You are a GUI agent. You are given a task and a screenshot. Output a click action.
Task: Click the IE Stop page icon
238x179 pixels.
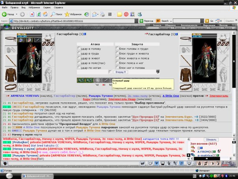[x=32, y=14]
